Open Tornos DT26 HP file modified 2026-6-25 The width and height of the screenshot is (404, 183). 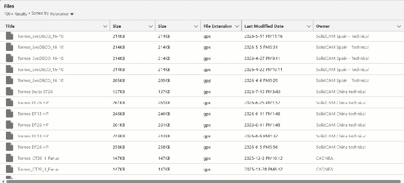point(33,103)
